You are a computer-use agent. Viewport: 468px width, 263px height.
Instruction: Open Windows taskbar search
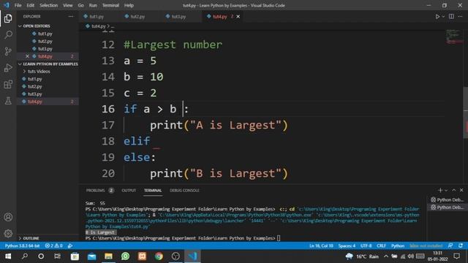(25, 256)
